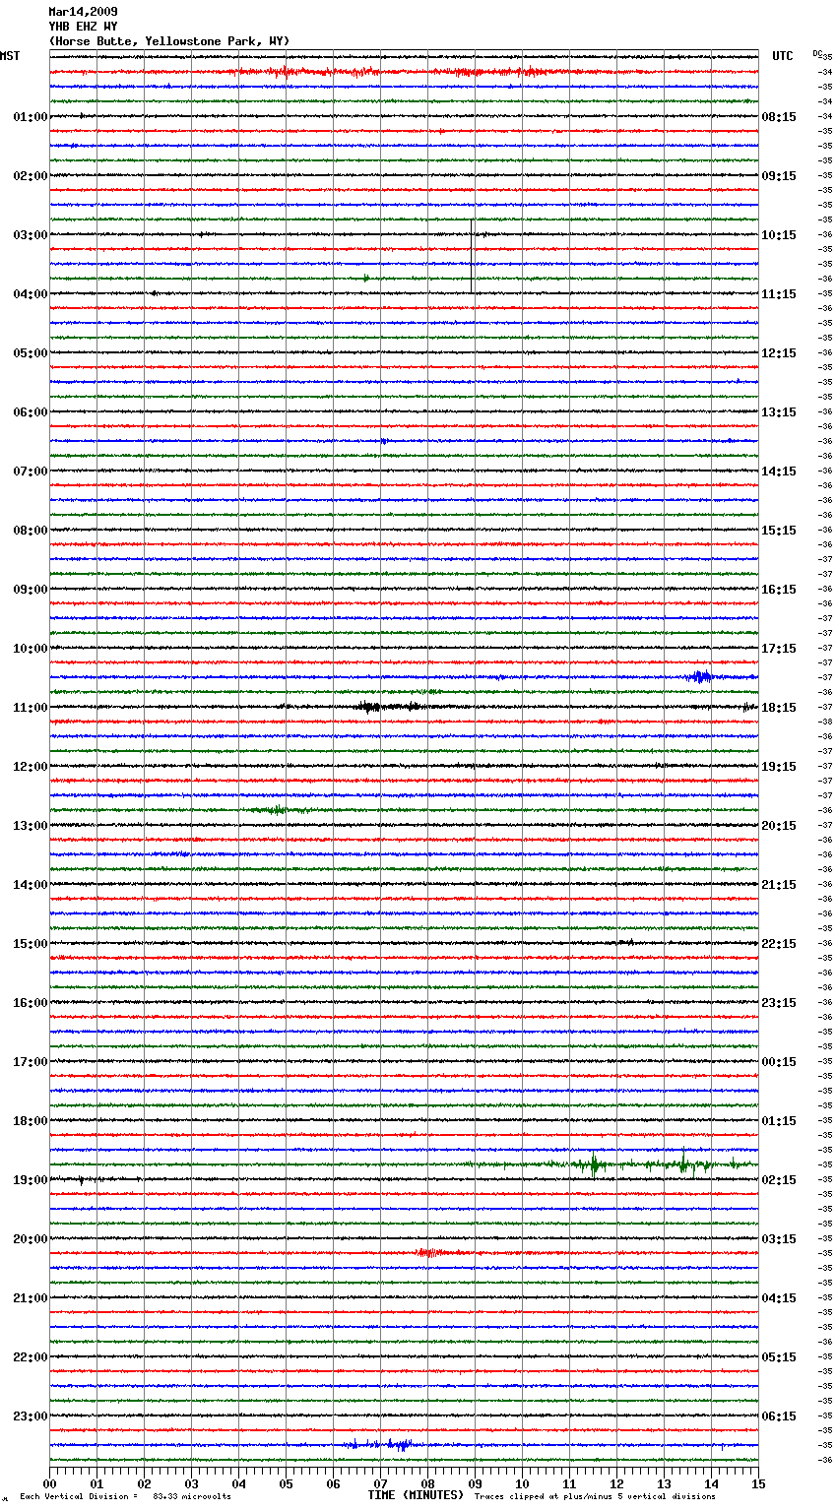
Task: Click the black burst on the 11:00 trace
Action: [x=389, y=706]
